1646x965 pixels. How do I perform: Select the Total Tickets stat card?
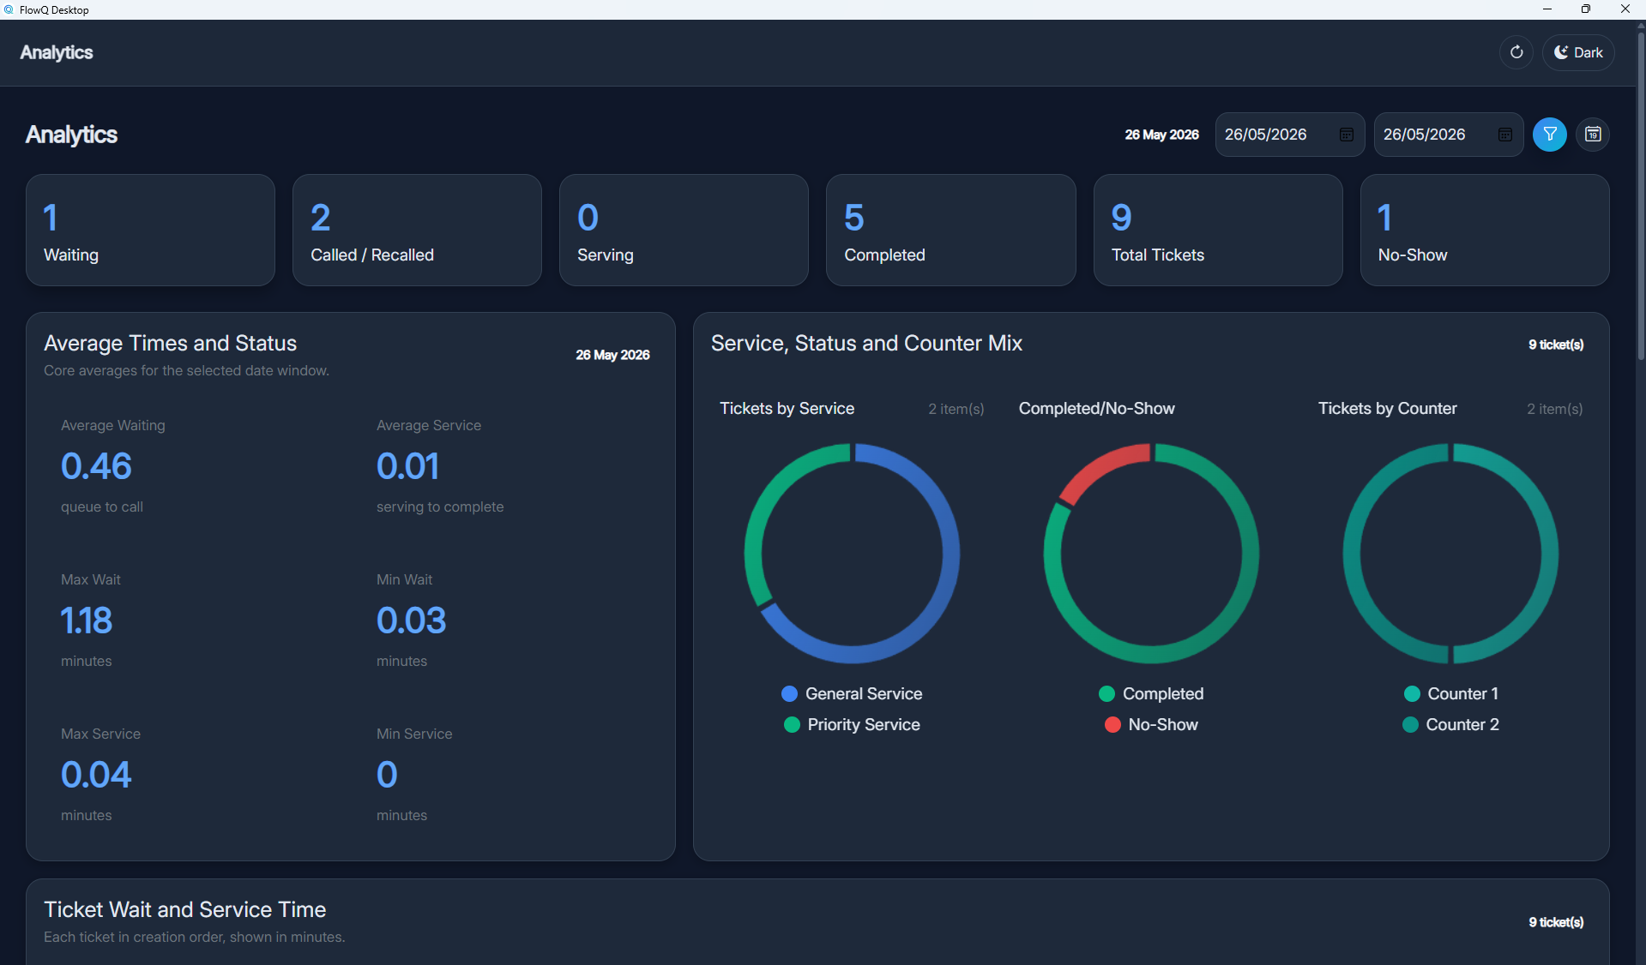tap(1217, 231)
